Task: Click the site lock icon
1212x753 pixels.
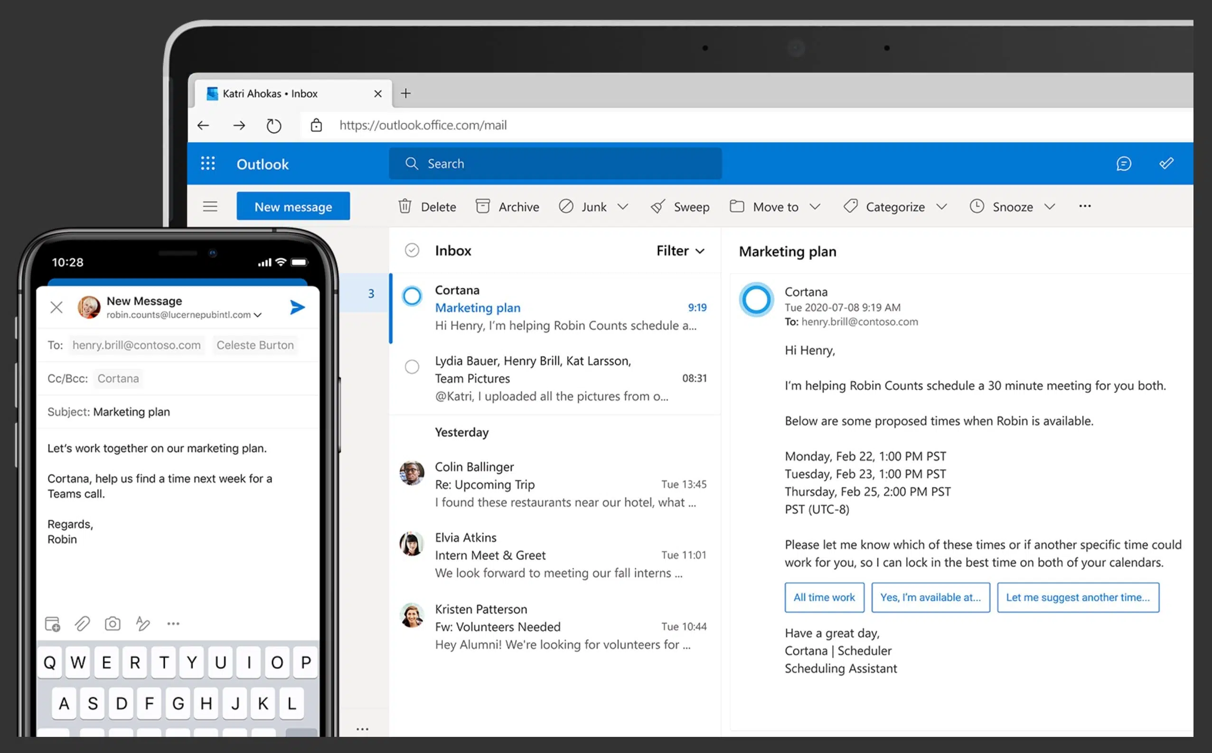Action: click(x=316, y=125)
